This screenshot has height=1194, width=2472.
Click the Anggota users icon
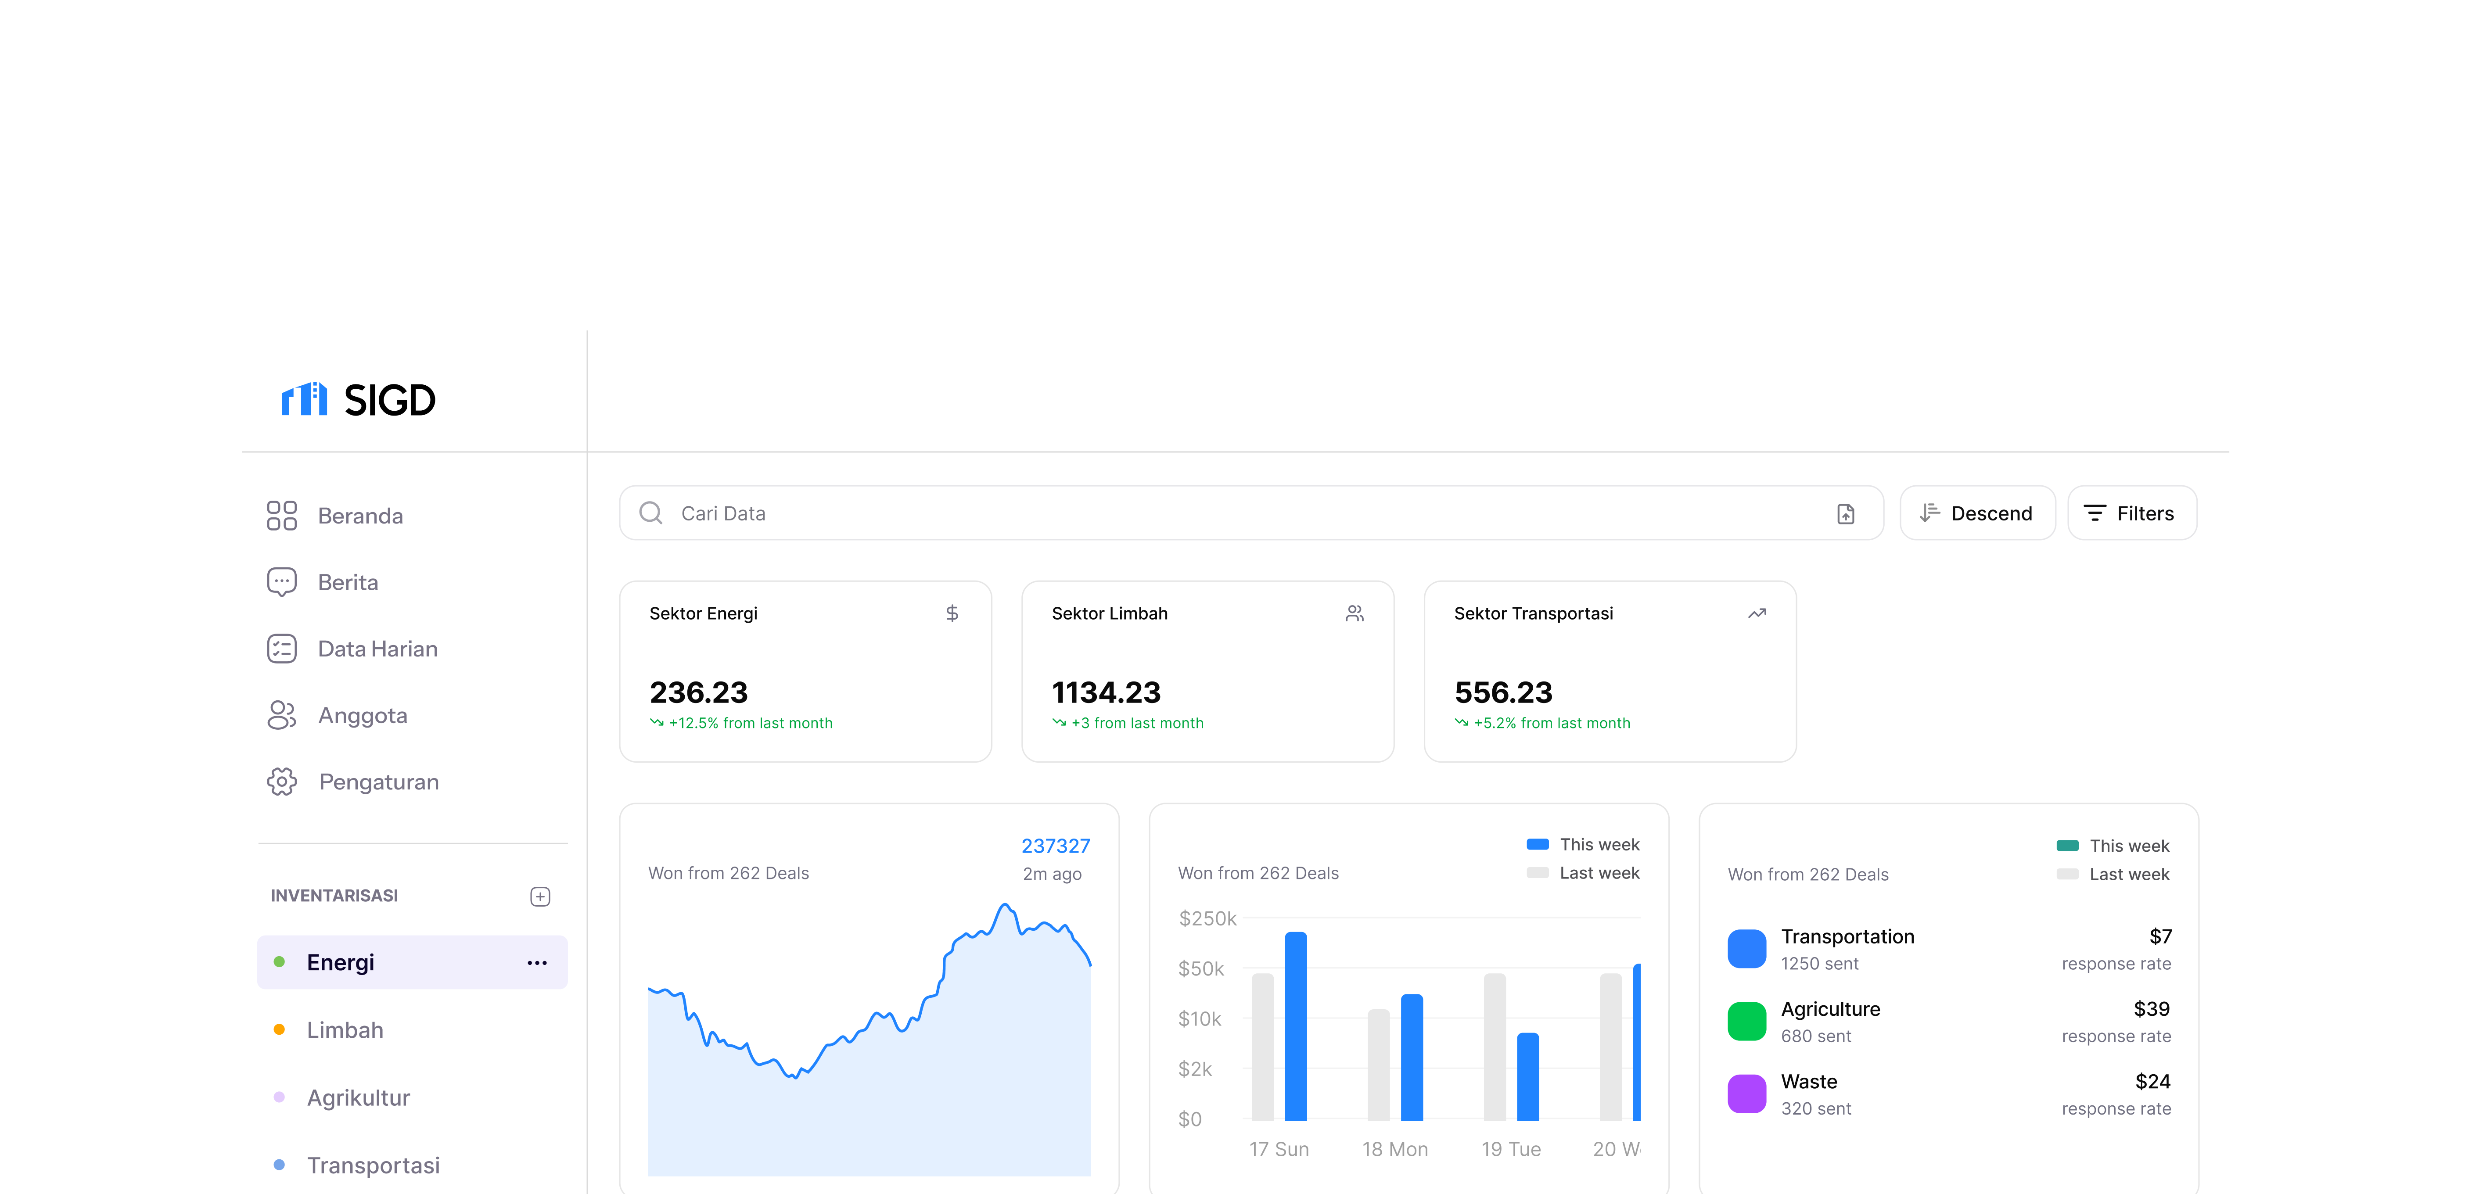click(x=281, y=715)
